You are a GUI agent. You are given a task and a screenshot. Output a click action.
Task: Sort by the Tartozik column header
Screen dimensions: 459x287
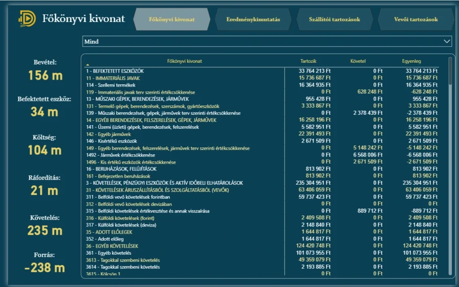click(x=308, y=61)
